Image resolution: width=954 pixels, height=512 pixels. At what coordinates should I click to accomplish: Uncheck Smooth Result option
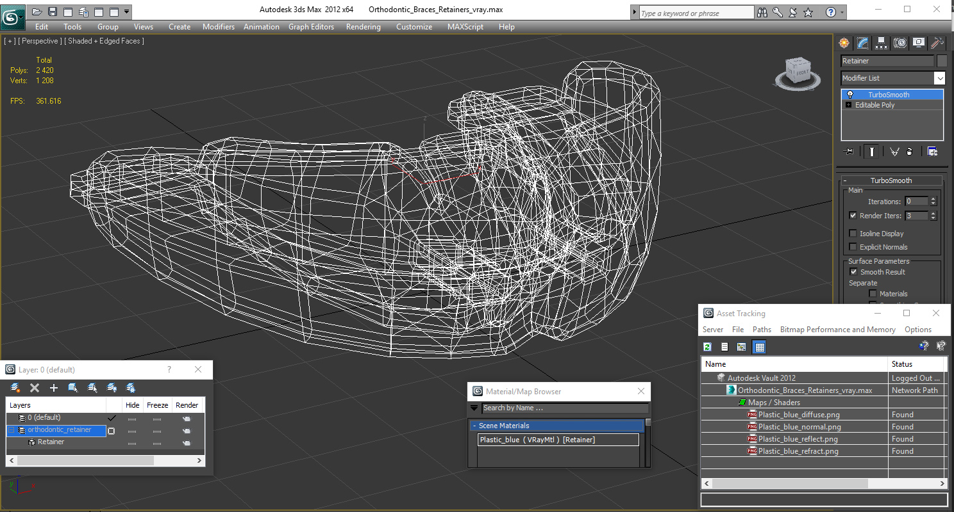pyautogui.click(x=853, y=272)
